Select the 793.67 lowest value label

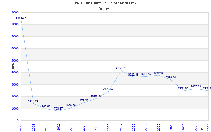[x=59, y=109]
